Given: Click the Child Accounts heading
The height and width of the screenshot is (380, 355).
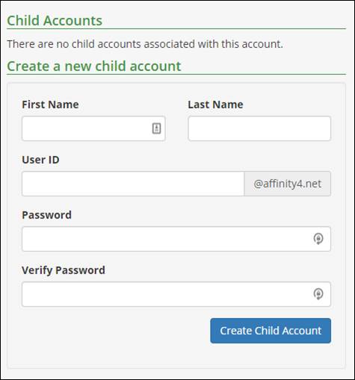Looking at the screenshot, I should tap(55, 20).
